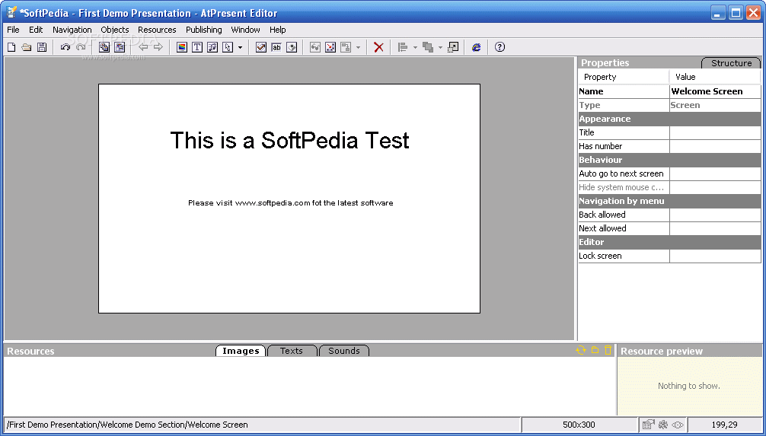This screenshot has height=436, width=766.
Task: Go to next screen with right arrow
Action: click(x=158, y=47)
